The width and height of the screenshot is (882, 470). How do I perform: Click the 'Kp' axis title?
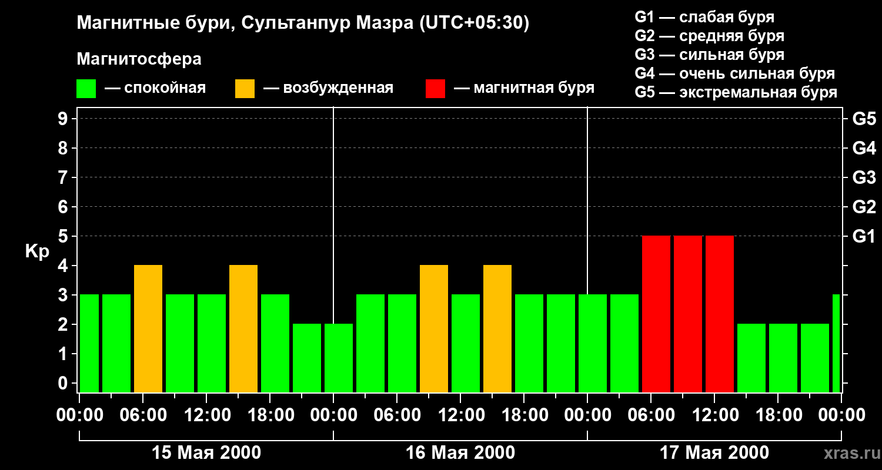click(37, 251)
